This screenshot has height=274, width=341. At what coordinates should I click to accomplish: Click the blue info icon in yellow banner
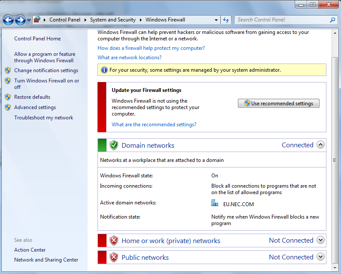pyautogui.click(x=104, y=70)
